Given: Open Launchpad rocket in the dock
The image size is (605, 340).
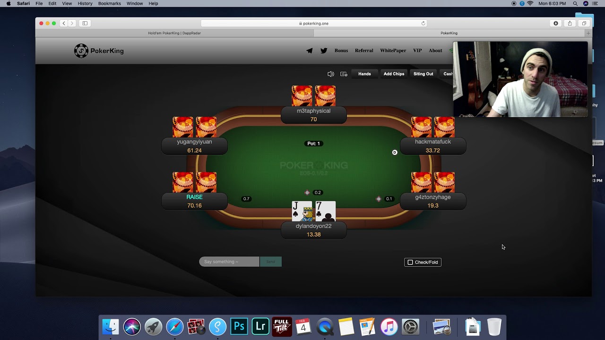Looking at the screenshot, I should pos(153,326).
